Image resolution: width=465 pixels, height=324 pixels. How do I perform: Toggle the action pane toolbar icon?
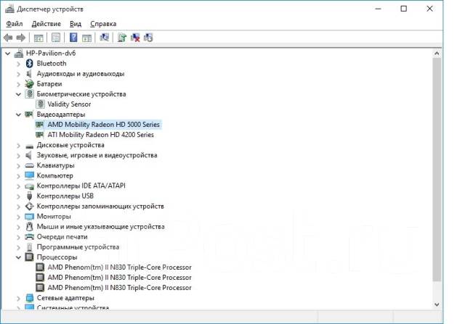point(86,38)
